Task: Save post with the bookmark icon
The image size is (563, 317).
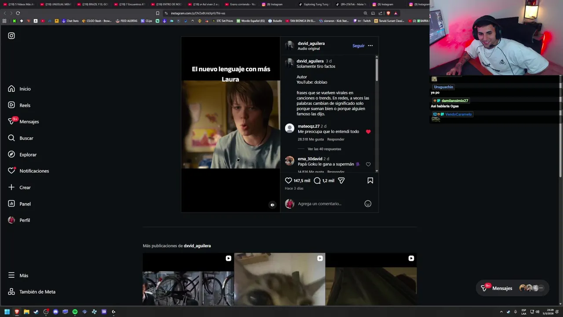Action: (370, 181)
